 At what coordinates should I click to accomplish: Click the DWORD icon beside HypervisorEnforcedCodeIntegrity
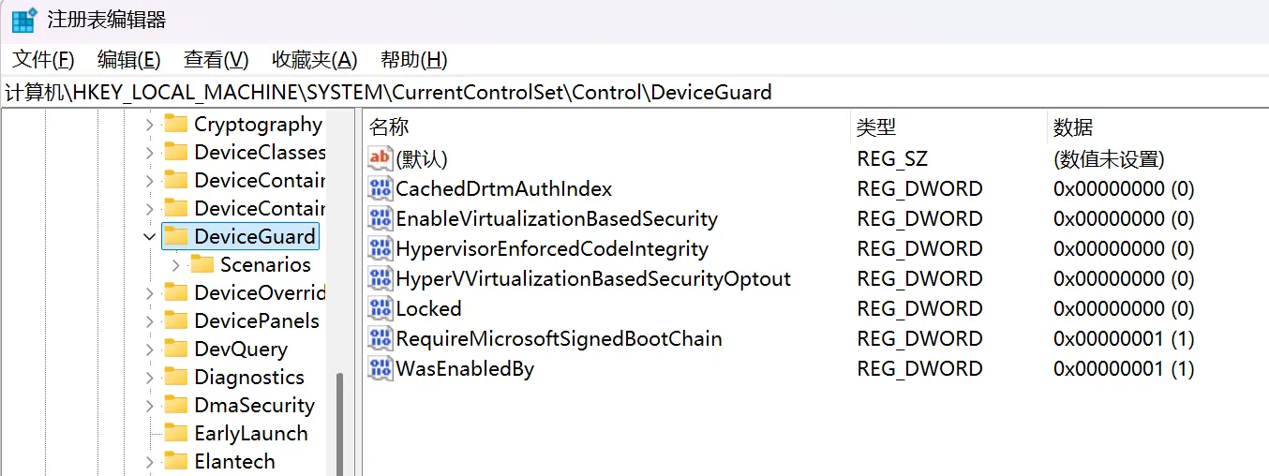[380, 248]
